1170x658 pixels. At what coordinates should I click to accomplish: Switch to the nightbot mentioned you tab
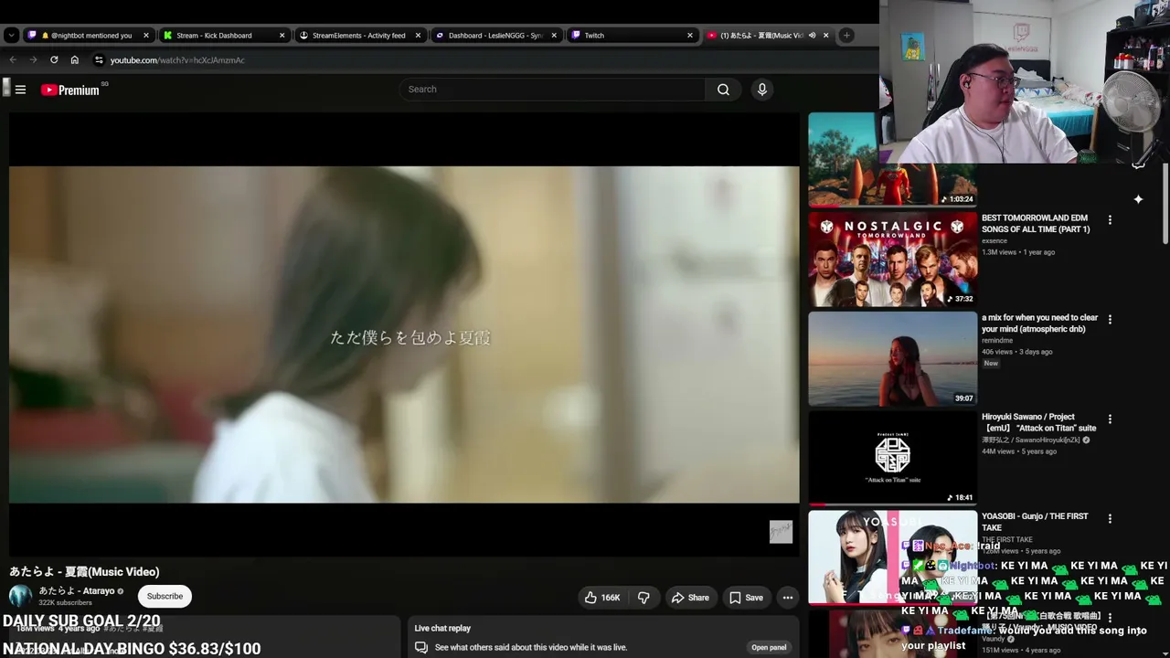click(x=89, y=36)
